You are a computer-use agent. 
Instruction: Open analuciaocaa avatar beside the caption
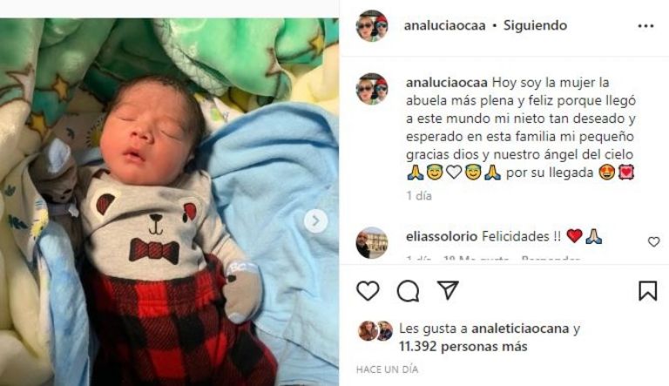click(372, 89)
